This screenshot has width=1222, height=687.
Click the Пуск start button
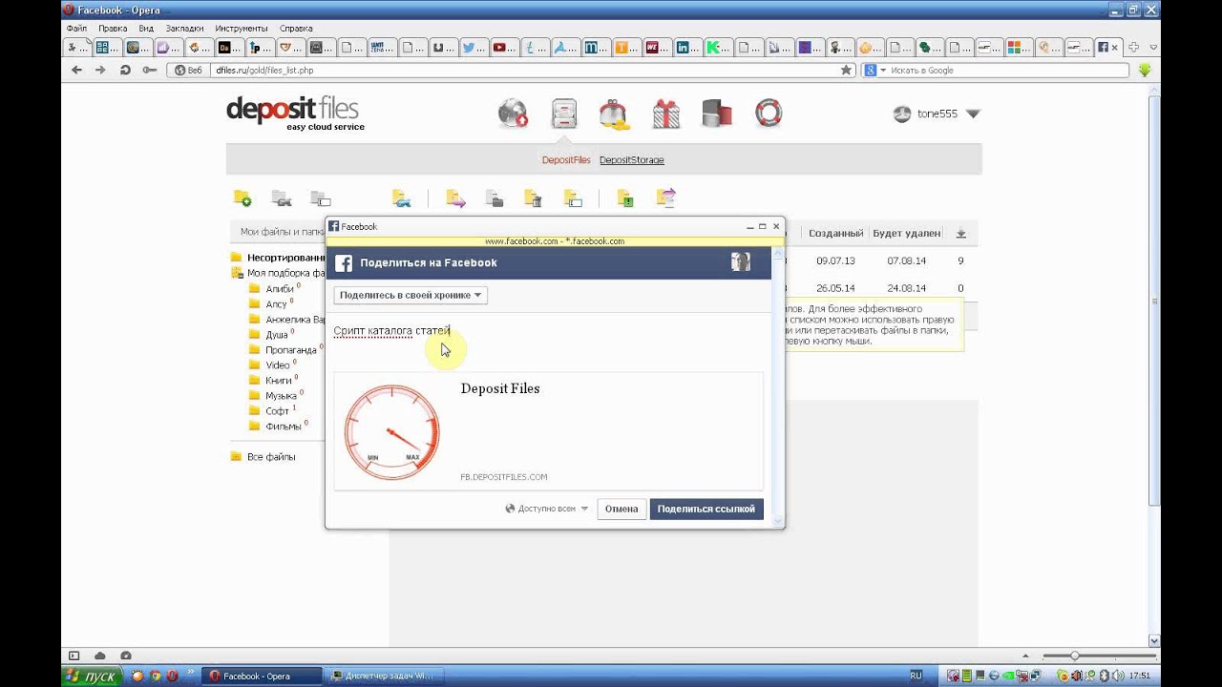pyautogui.click(x=92, y=676)
